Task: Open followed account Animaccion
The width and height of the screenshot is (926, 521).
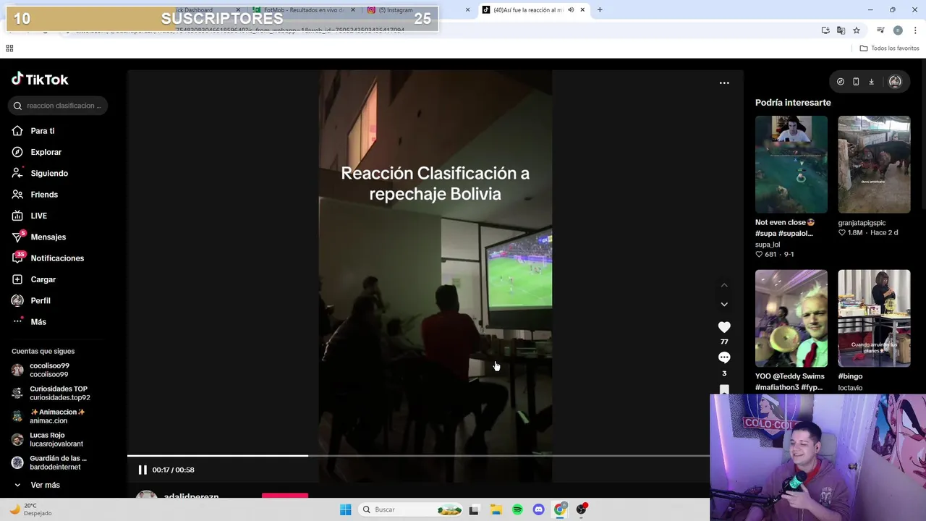Action: (x=48, y=416)
